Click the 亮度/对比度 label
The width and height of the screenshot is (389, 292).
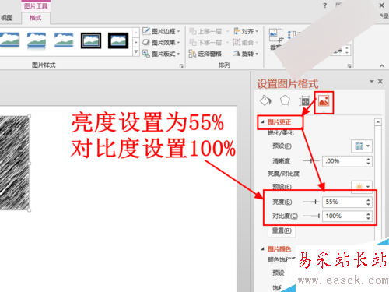pyautogui.click(x=283, y=174)
